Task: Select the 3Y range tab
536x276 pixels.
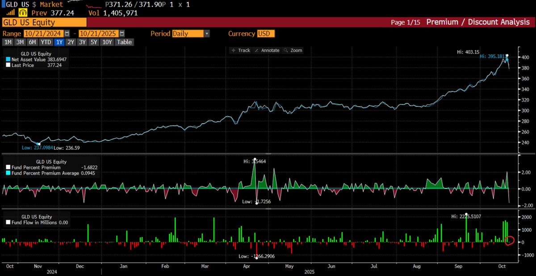Action: click(83, 42)
